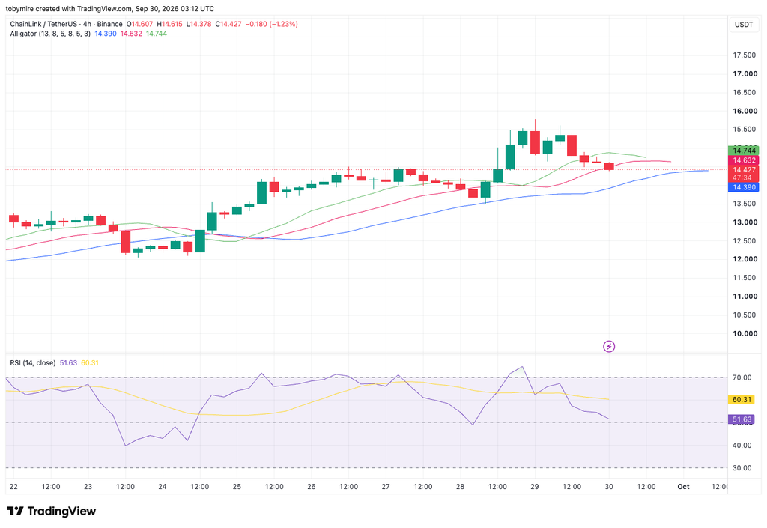Click Alligator teeth value 14.632 in legend
767x528 pixels.
[x=131, y=34]
